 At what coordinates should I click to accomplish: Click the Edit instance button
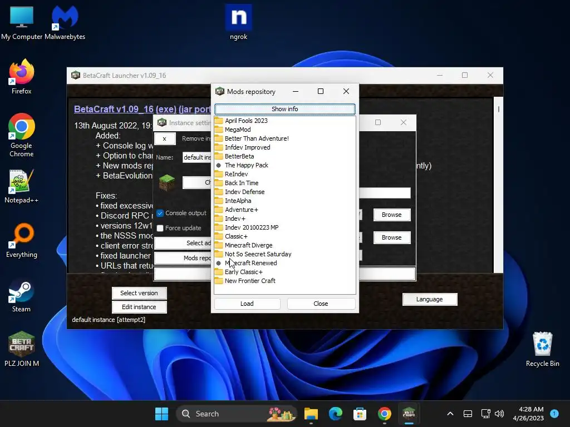(x=139, y=307)
